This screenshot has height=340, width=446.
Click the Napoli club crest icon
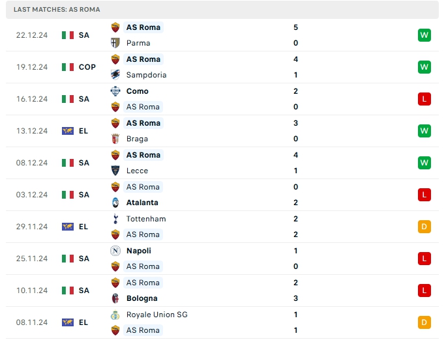(116, 251)
